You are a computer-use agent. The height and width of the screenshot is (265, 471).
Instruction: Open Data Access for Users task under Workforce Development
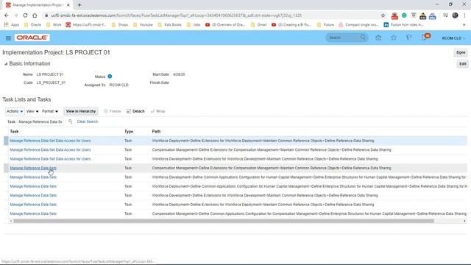50,159
